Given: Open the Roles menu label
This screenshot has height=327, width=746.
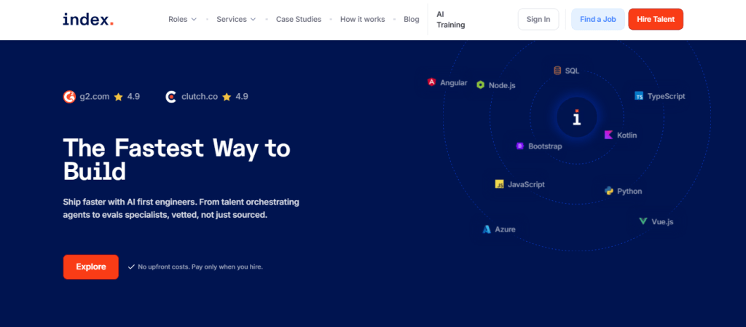Looking at the screenshot, I should pyautogui.click(x=178, y=20).
